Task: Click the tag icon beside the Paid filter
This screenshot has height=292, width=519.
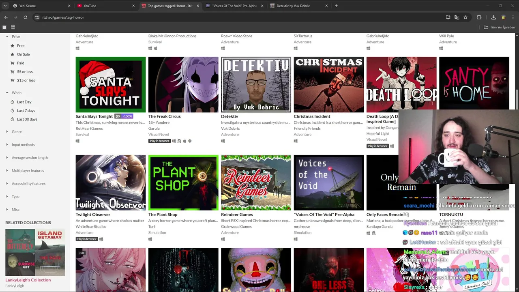Action: 13,63
